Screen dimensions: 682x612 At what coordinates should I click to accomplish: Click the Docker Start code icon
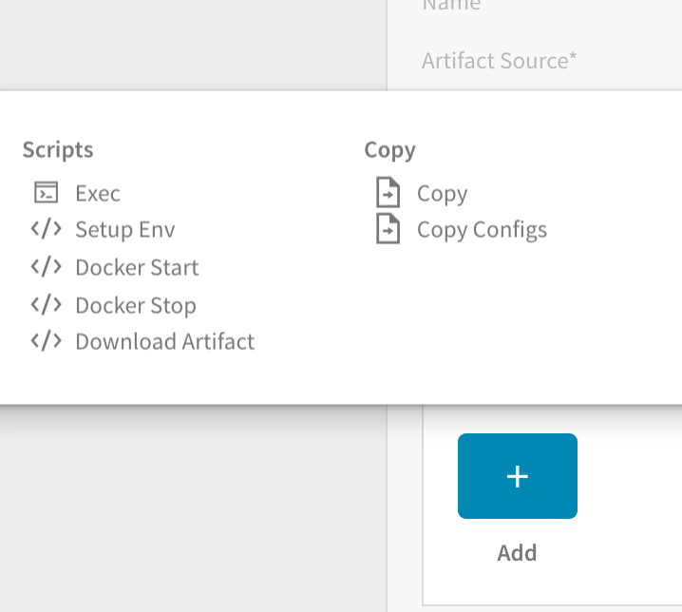(x=47, y=266)
